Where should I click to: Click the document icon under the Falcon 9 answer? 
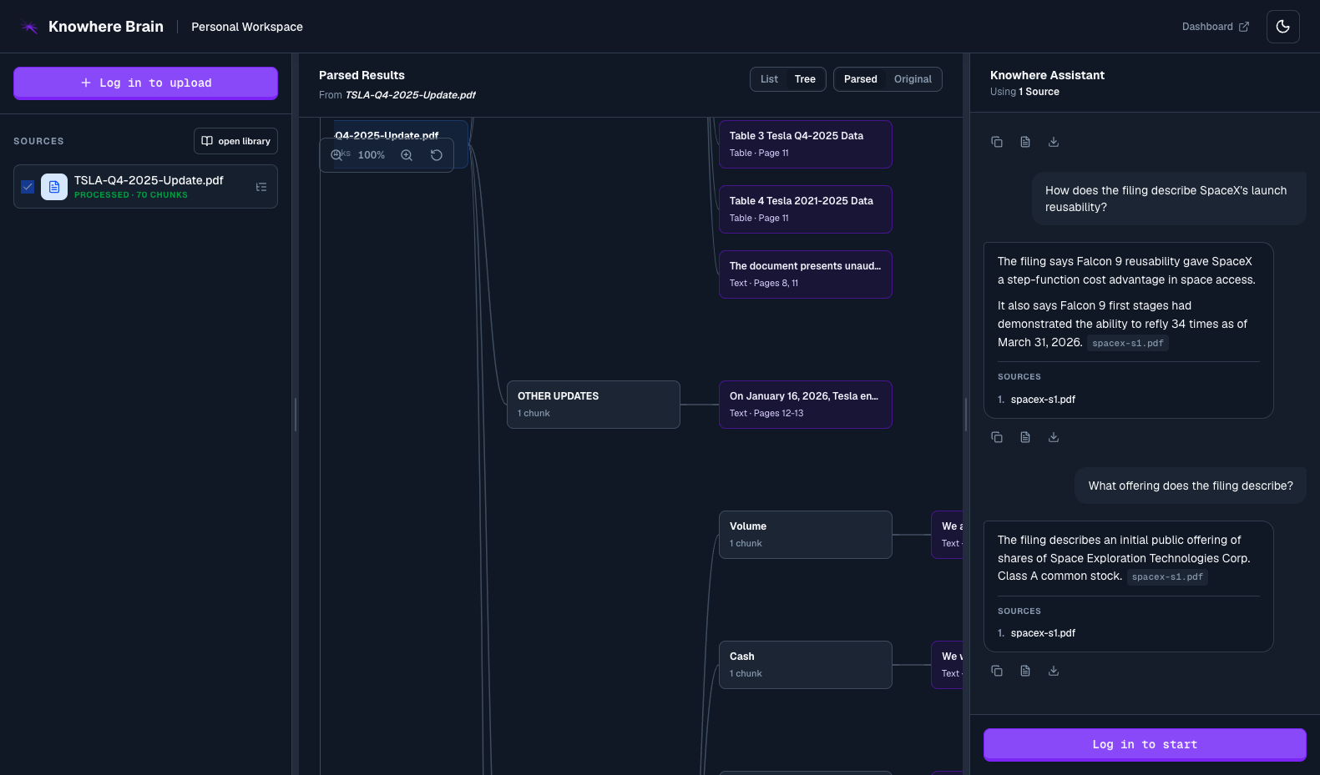point(1025,437)
